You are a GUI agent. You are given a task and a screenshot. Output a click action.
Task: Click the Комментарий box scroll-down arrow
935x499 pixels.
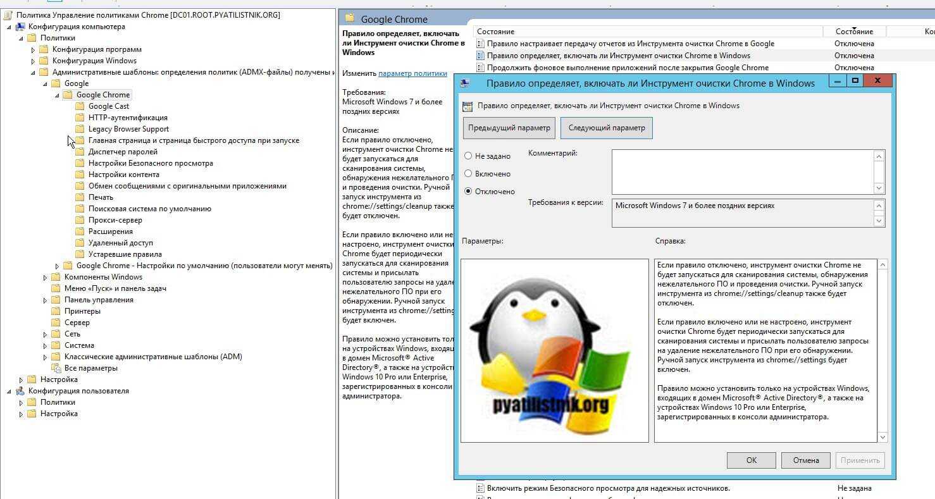tap(879, 188)
